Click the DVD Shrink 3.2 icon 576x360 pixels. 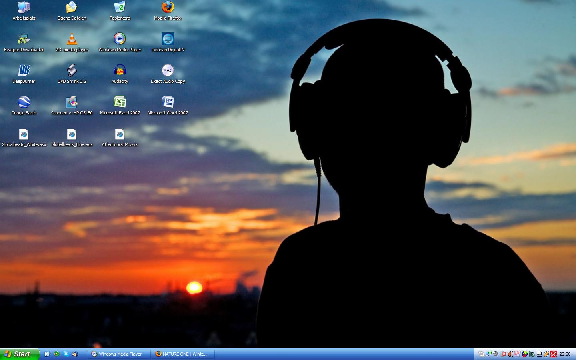[x=72, y=71]
